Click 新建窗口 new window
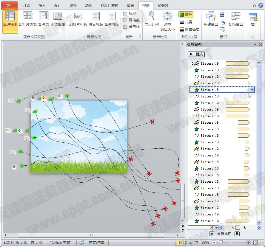 point(211,19)
